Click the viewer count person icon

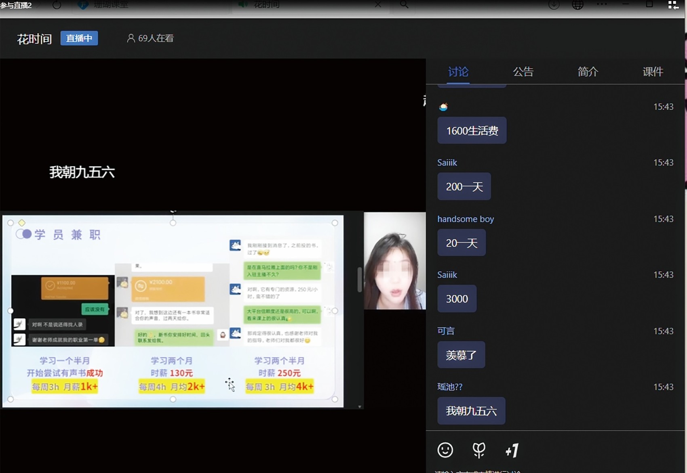131,38
